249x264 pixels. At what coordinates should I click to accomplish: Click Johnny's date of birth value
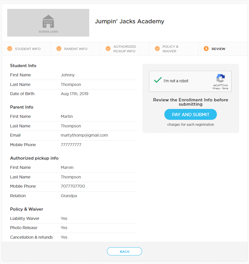coord(74,93)
